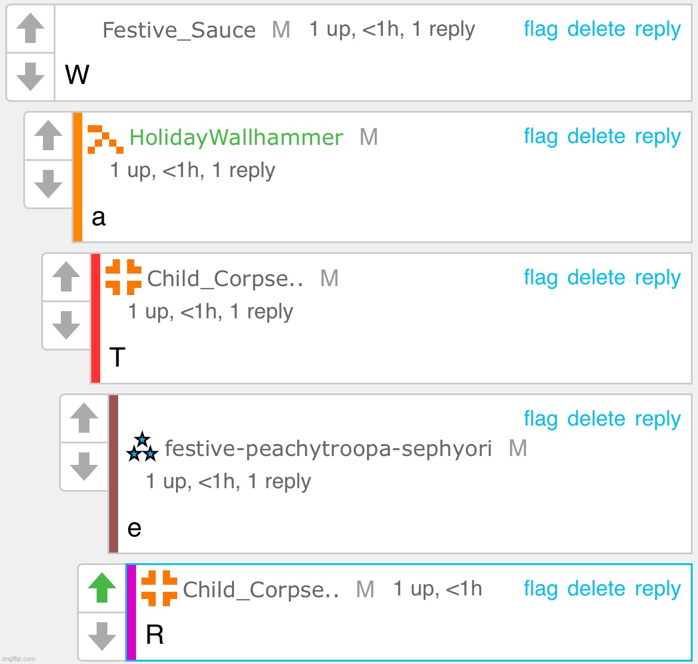Upvote HolidayWallhammer's comment "a"
Image resolution: width=698 pixels, height=664 pixels.
pyautogui.click(x=48, y=135)
